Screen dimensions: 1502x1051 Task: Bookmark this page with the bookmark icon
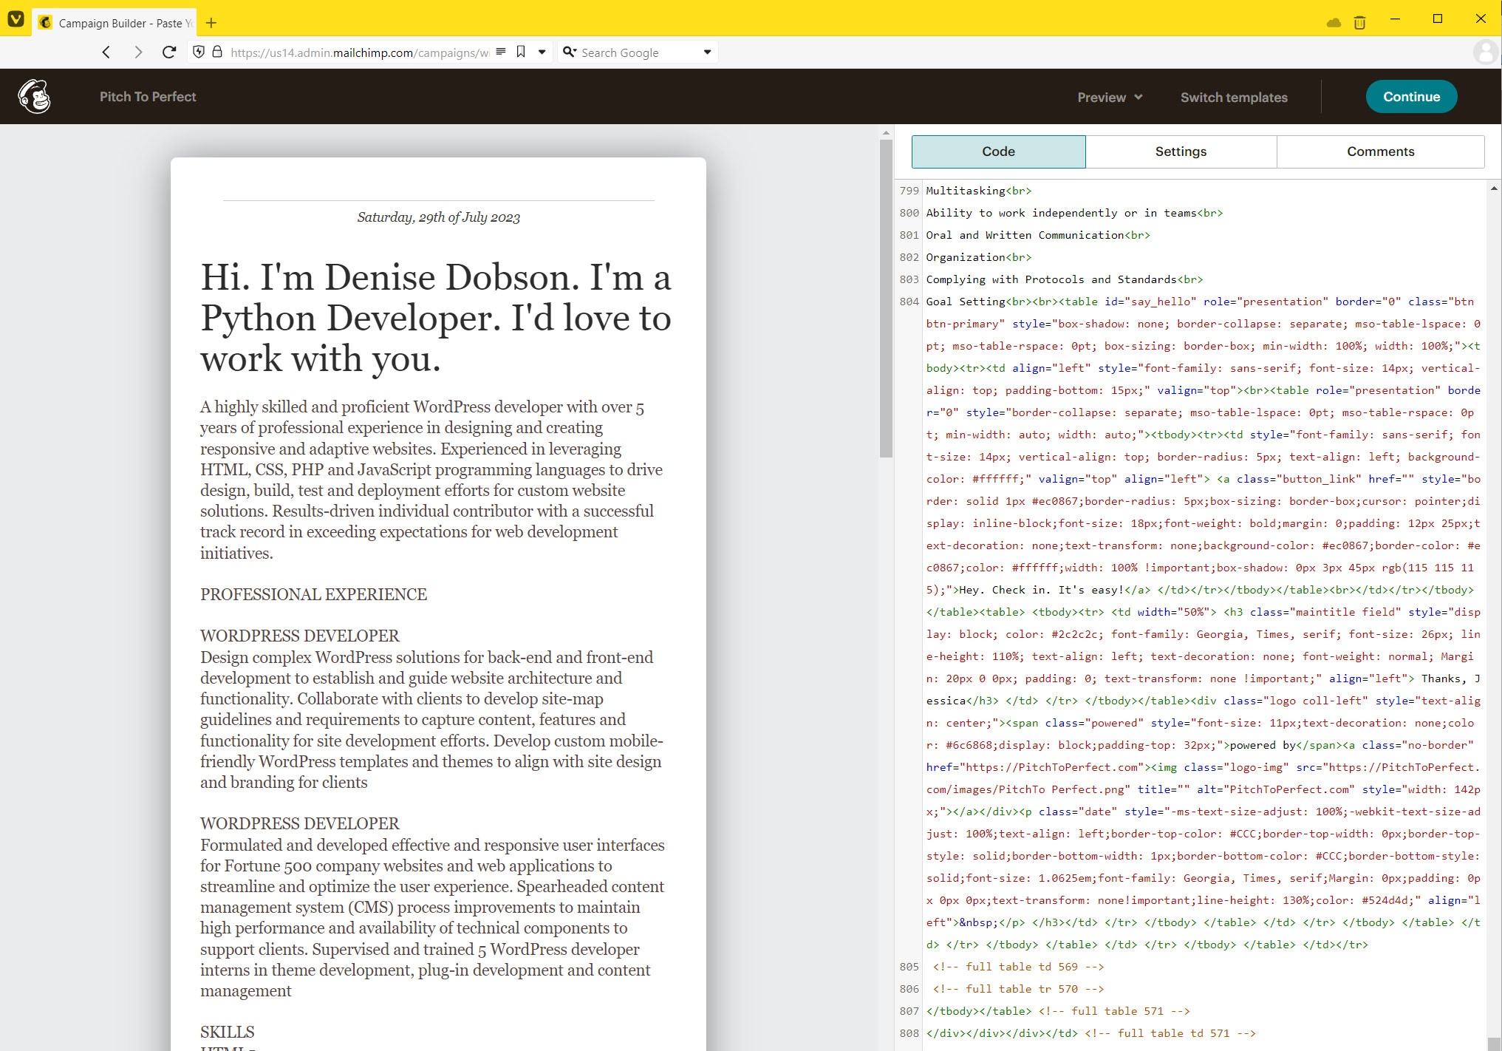[x=521, y=52]
